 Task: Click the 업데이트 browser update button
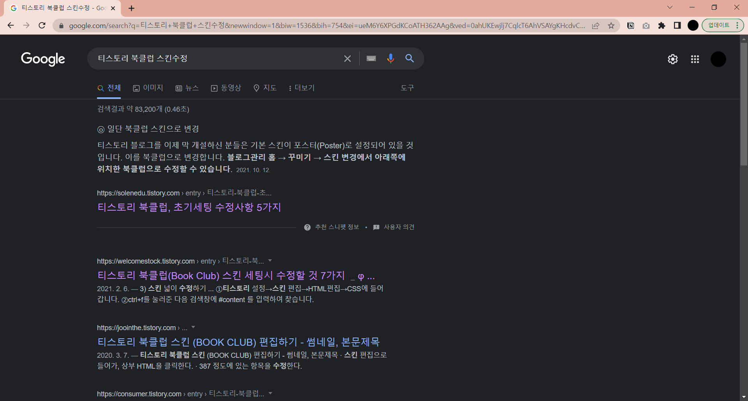[723, 25]
